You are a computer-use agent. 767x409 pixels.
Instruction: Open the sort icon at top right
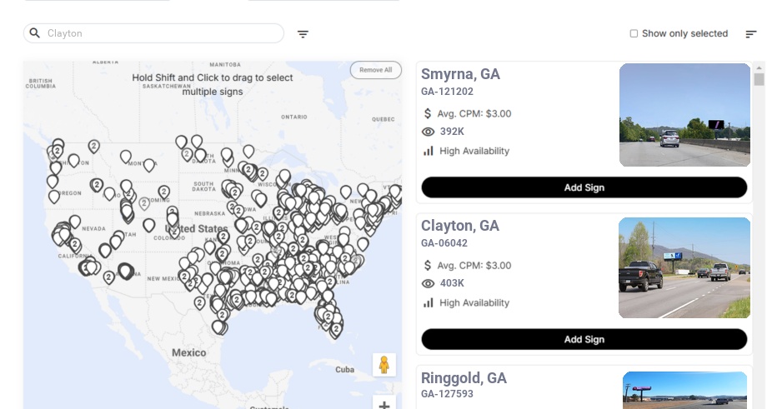[x=751, y=34]
